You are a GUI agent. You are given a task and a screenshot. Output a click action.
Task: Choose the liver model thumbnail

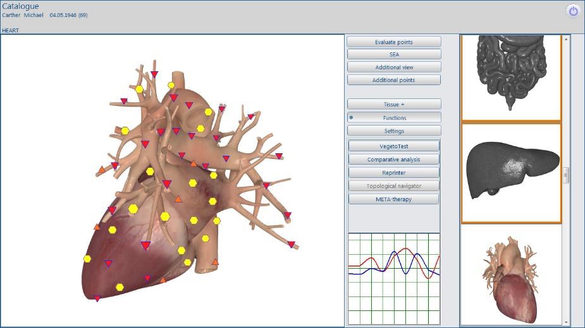click(x=511, y=172)
